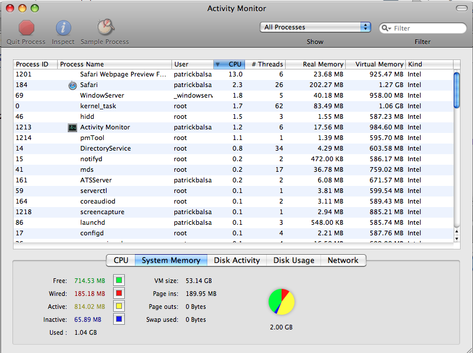
Task: Click the scrollbar down arrow
Action: click(457, 238)
